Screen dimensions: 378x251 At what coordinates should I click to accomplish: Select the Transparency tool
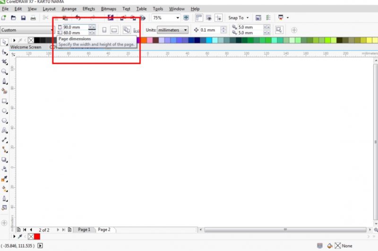[x=4, y=169]
